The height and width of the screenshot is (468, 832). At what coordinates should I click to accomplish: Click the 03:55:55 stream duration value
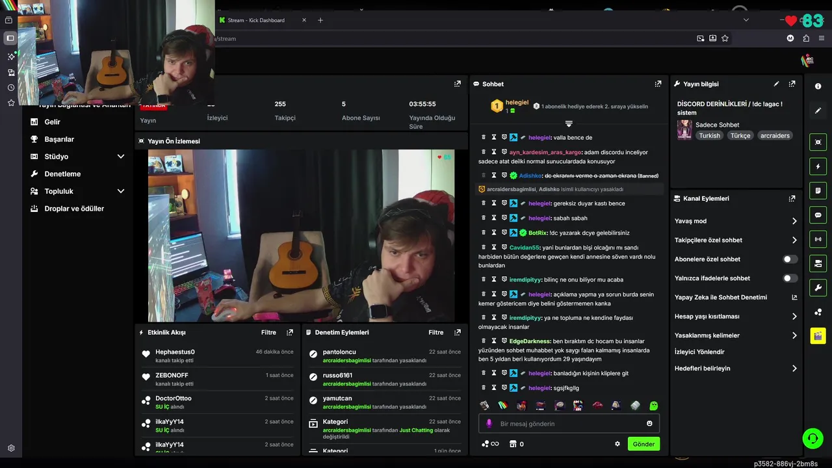[x=422, y=104]
